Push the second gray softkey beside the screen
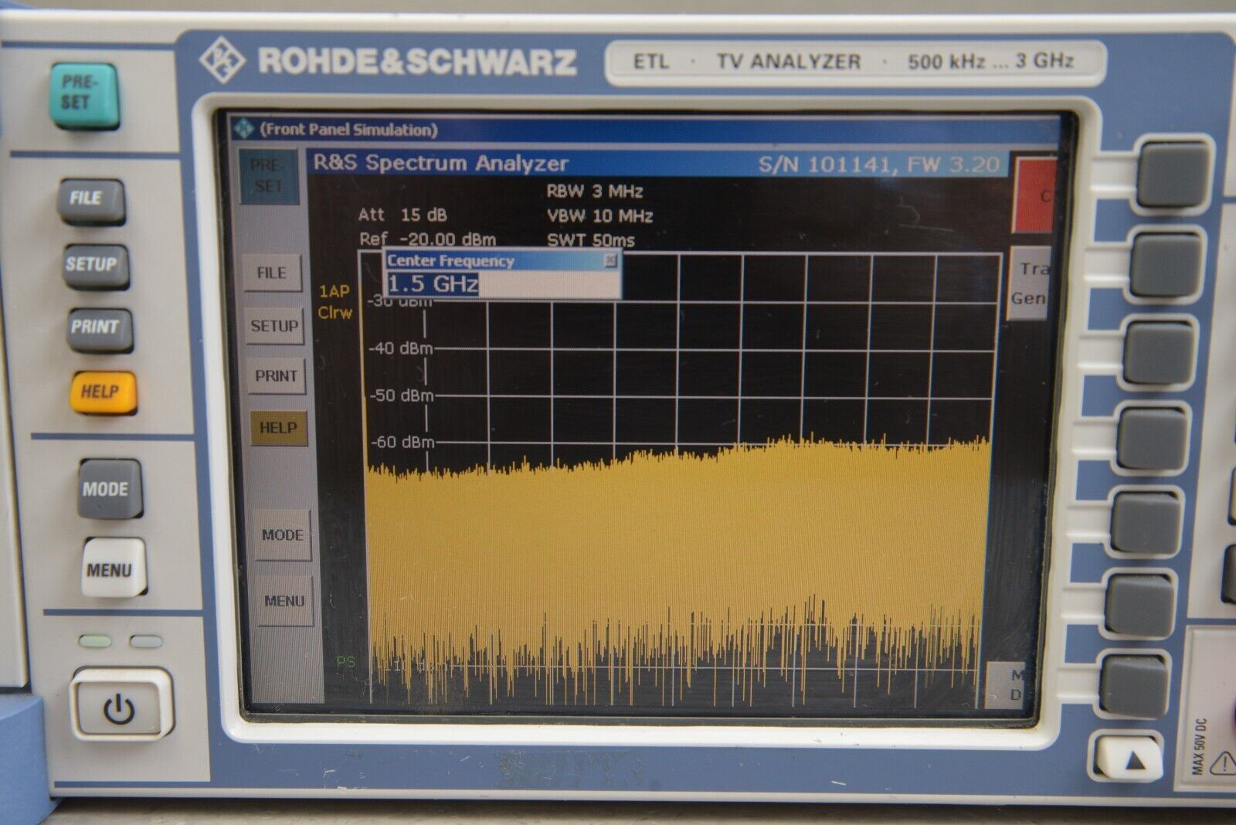This screenshot has height=825, width=1236. [1165, 266]
